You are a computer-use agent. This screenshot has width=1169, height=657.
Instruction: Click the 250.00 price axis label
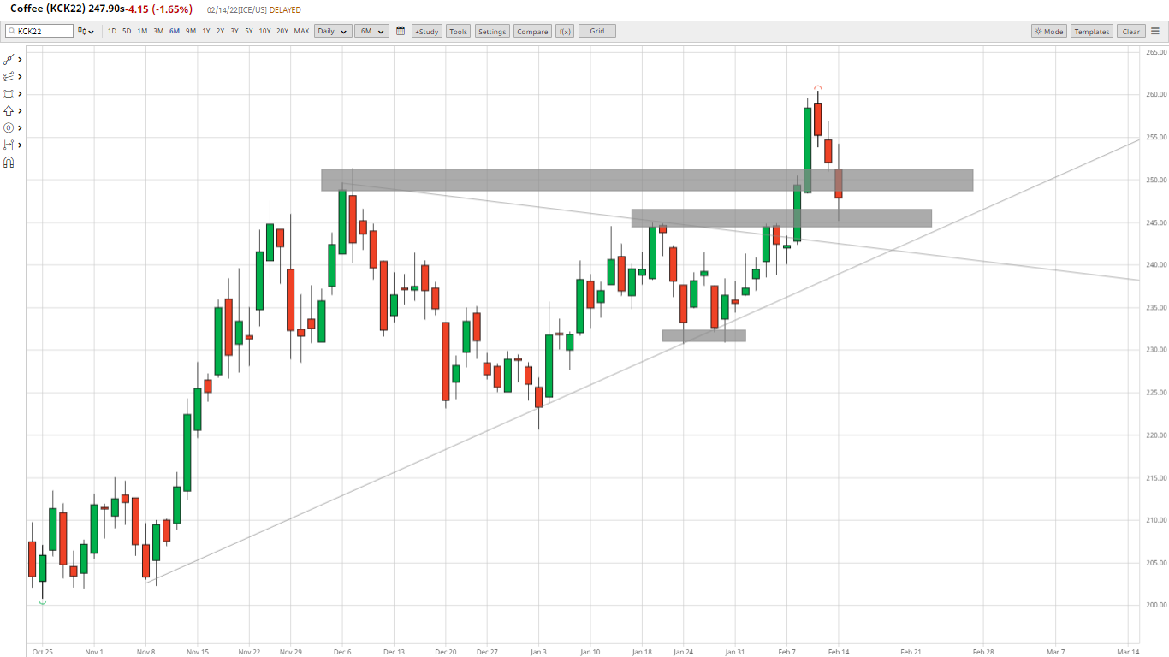pyautogui.click(x=1156, y=180)
